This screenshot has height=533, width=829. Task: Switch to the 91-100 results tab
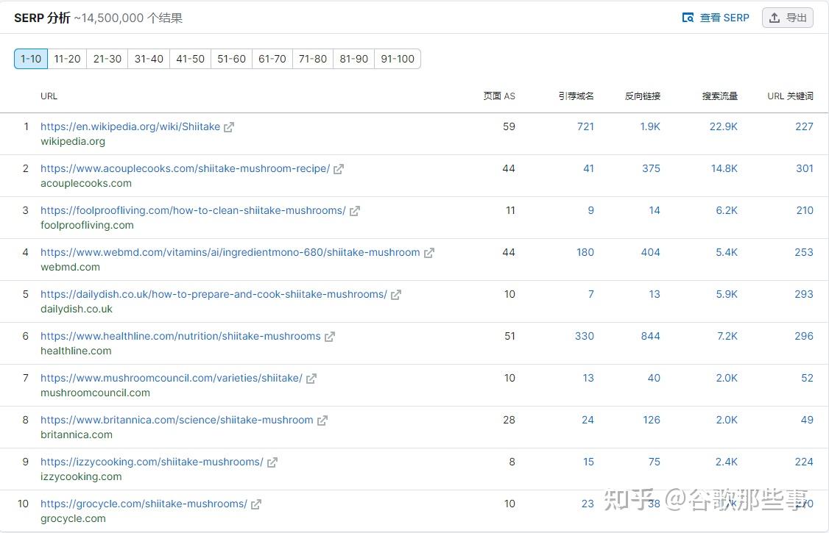(398, 59)
